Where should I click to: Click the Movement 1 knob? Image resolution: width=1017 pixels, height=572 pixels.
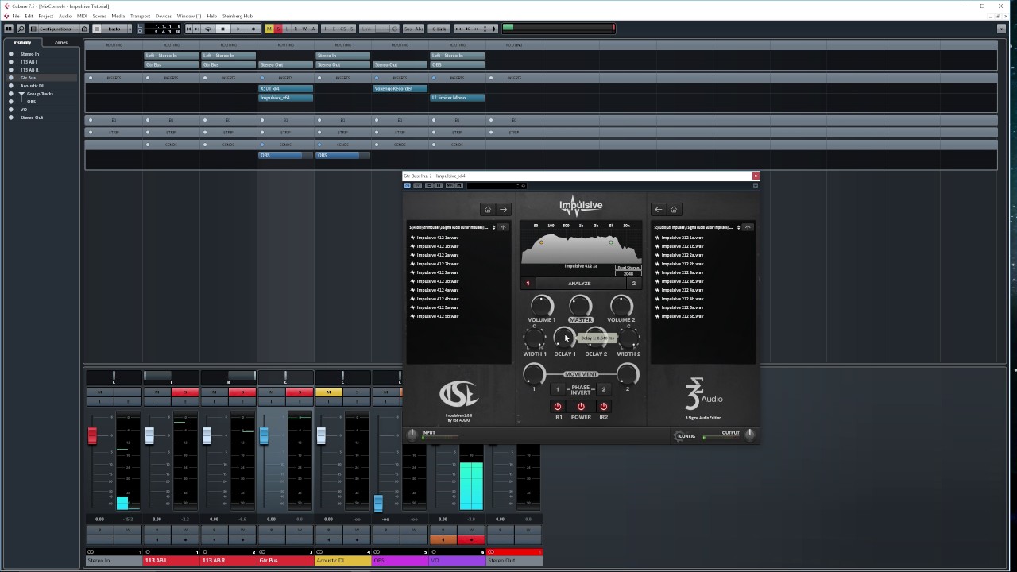click(x=534, y=373)
